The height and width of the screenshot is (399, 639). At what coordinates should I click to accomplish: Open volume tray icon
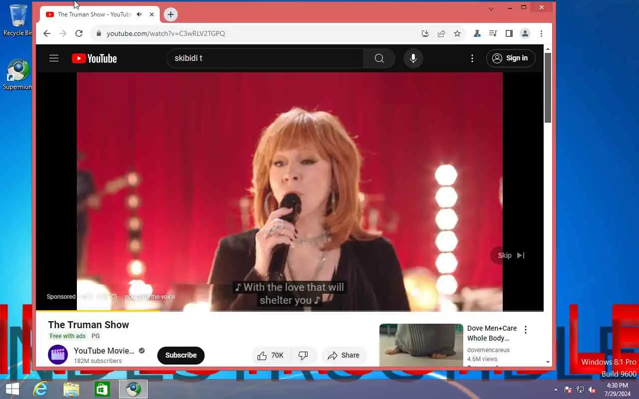click(592, 390)
